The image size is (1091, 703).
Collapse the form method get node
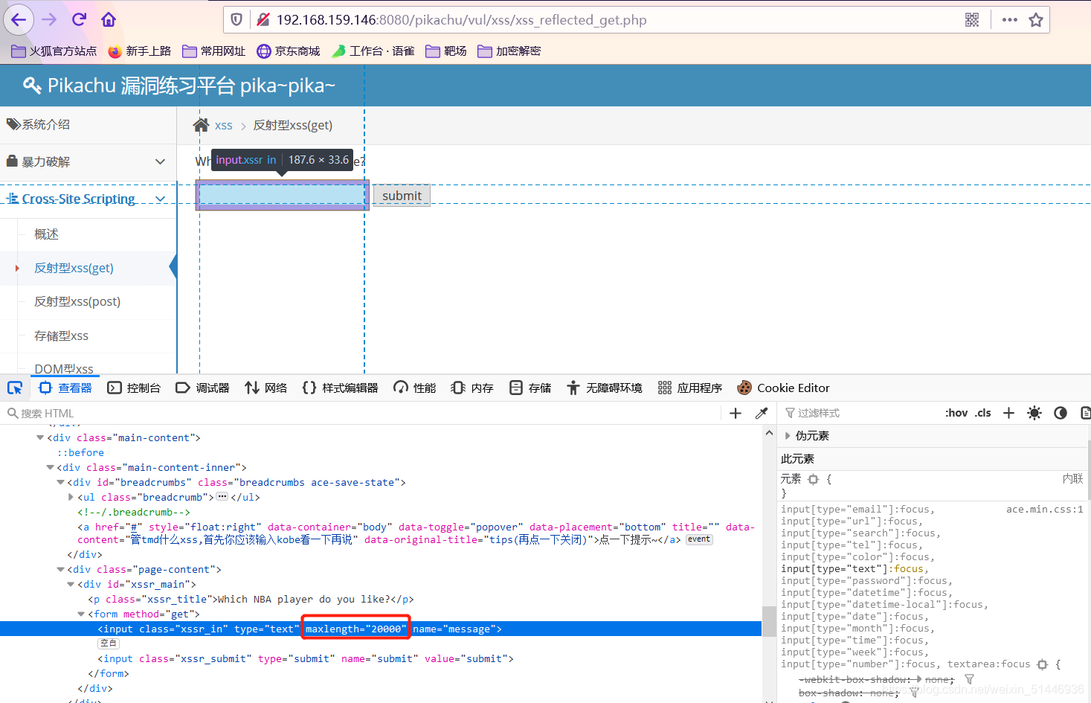tap(81, 614)
